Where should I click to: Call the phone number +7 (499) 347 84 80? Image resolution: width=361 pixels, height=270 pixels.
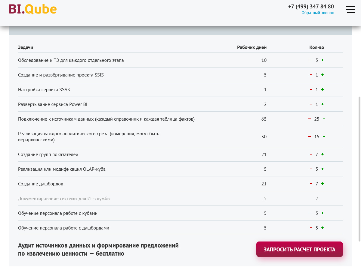(x=311, y=6)
